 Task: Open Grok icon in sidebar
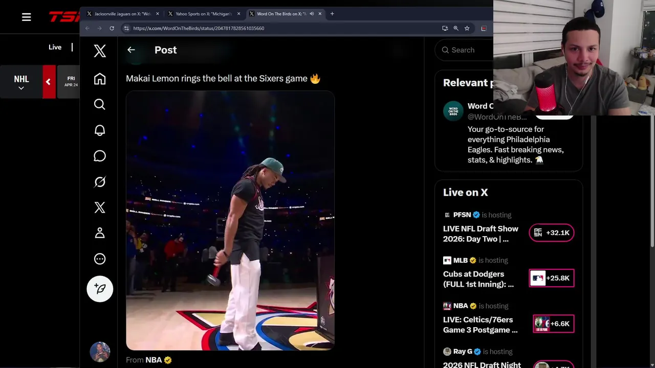point(100,181)
